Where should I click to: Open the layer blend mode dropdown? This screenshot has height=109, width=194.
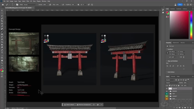pyautogui.click(x=172, y=83)
